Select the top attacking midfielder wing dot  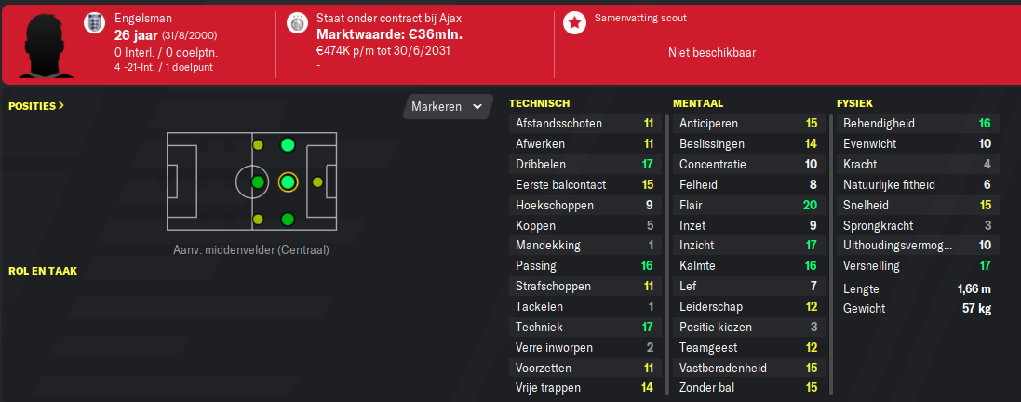(x=288, y=144)
